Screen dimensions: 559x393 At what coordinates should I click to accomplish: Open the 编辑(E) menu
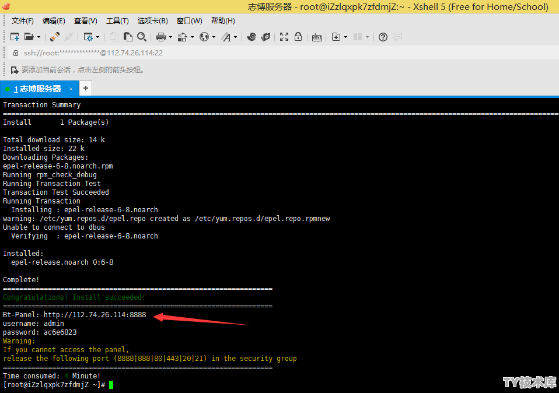tap(54, 20)
